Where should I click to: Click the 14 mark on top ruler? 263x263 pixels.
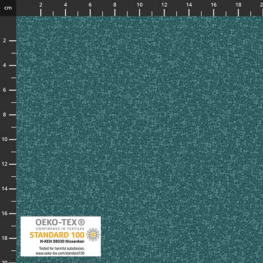[188, 4]
